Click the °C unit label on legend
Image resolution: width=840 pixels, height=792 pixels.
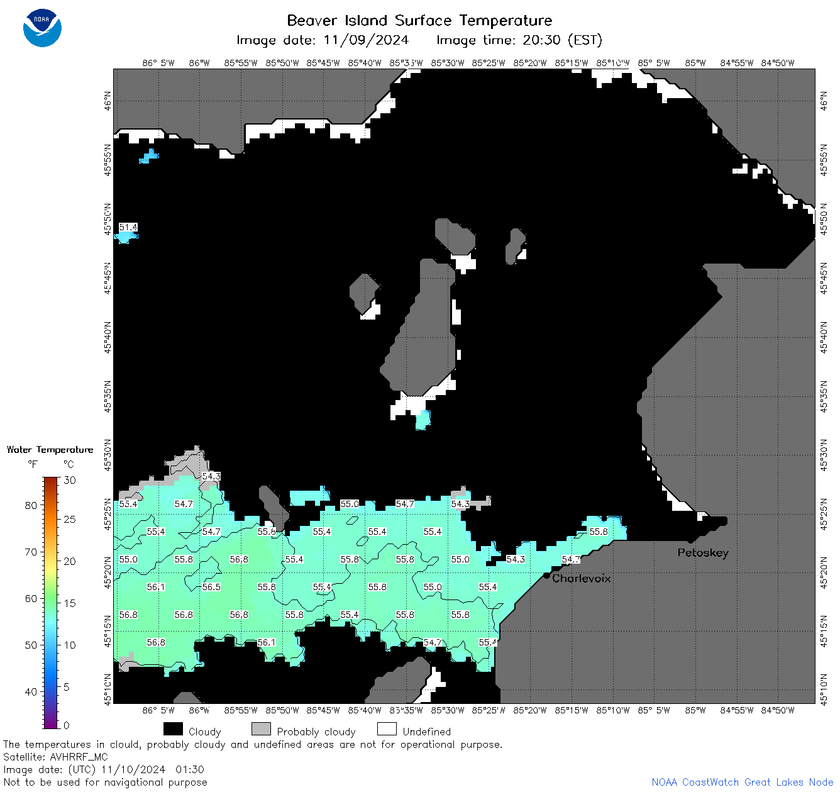coord(69,464)
